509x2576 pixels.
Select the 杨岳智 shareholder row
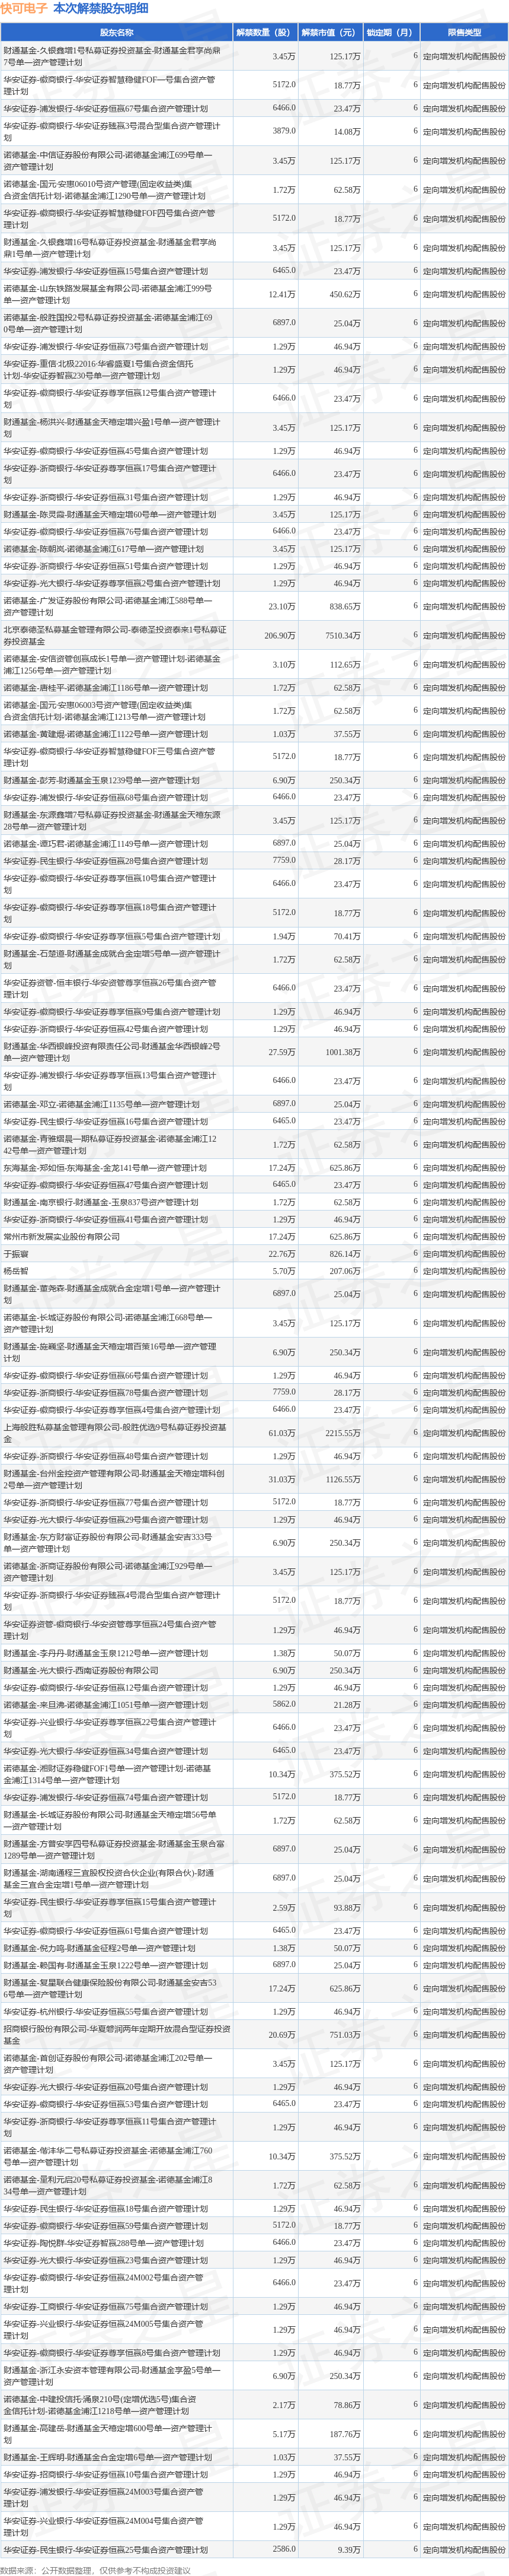(255, 1271)
